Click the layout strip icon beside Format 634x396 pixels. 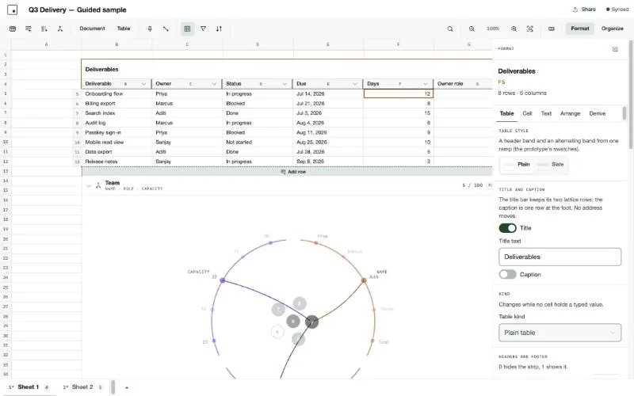click(x=551, y=29)
